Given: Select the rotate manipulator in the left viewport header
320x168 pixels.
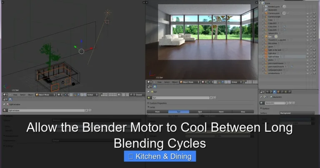Looking at the screenshot, I should [82, 95].
